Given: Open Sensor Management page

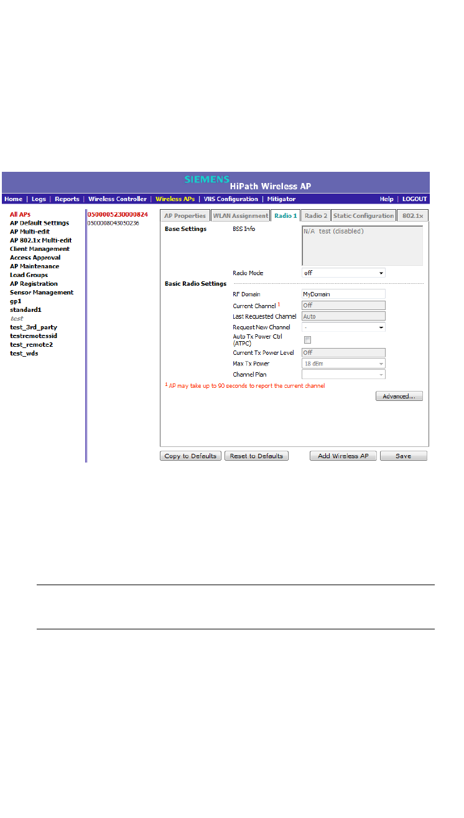Looking at the screenshot, I should pos(42,293).
